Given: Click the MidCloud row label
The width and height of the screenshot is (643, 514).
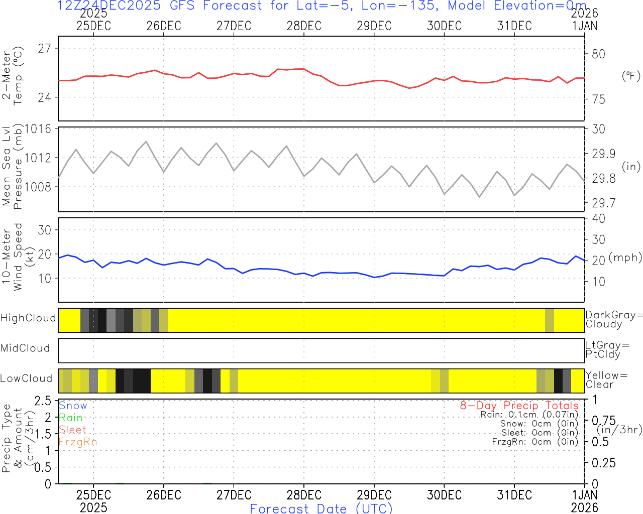Looking at the screenshot, I should 25,348.
